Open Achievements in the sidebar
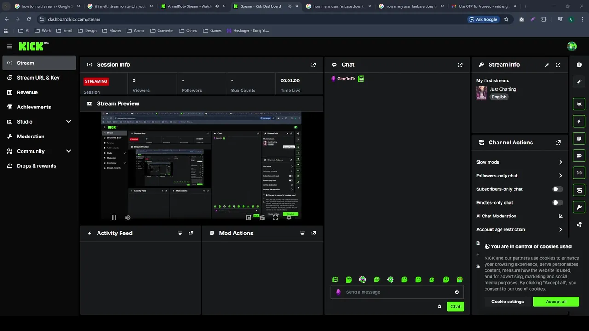The width and height of the screenshot is (589, 331). [39, 107]
